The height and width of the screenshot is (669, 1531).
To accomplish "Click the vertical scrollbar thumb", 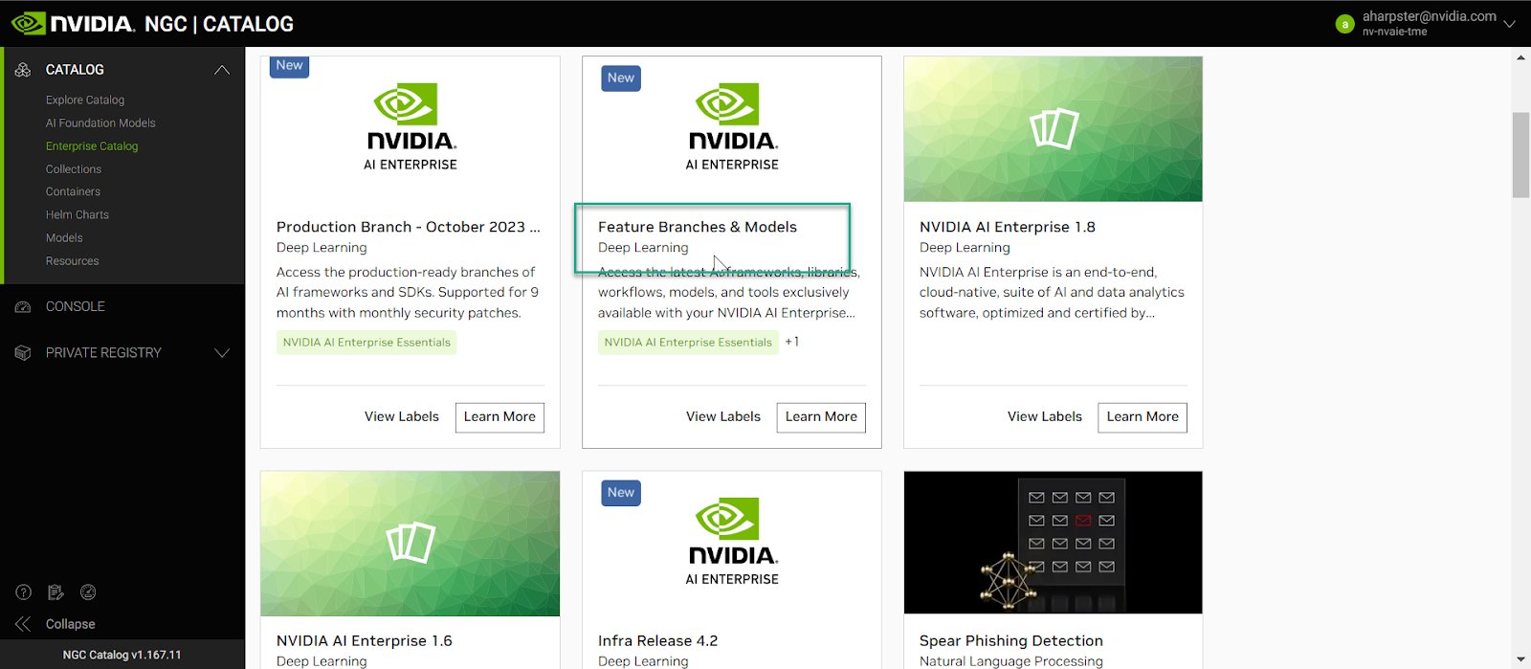I will click(x=1521, y=155).
